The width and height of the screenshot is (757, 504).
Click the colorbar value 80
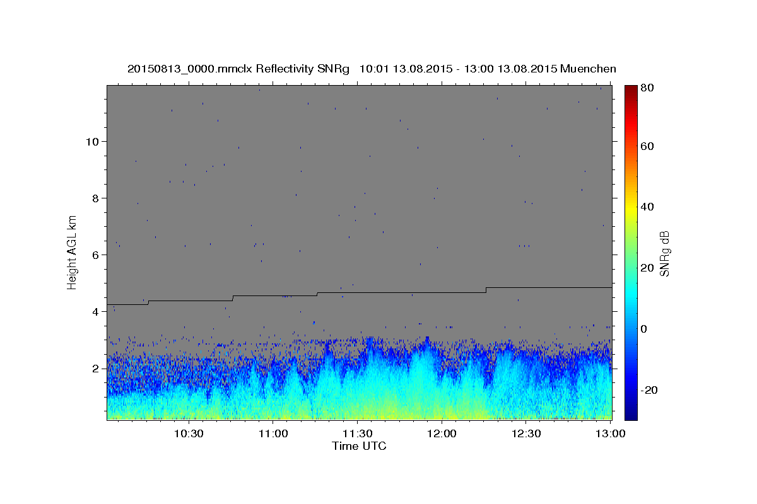coord(648,89)
